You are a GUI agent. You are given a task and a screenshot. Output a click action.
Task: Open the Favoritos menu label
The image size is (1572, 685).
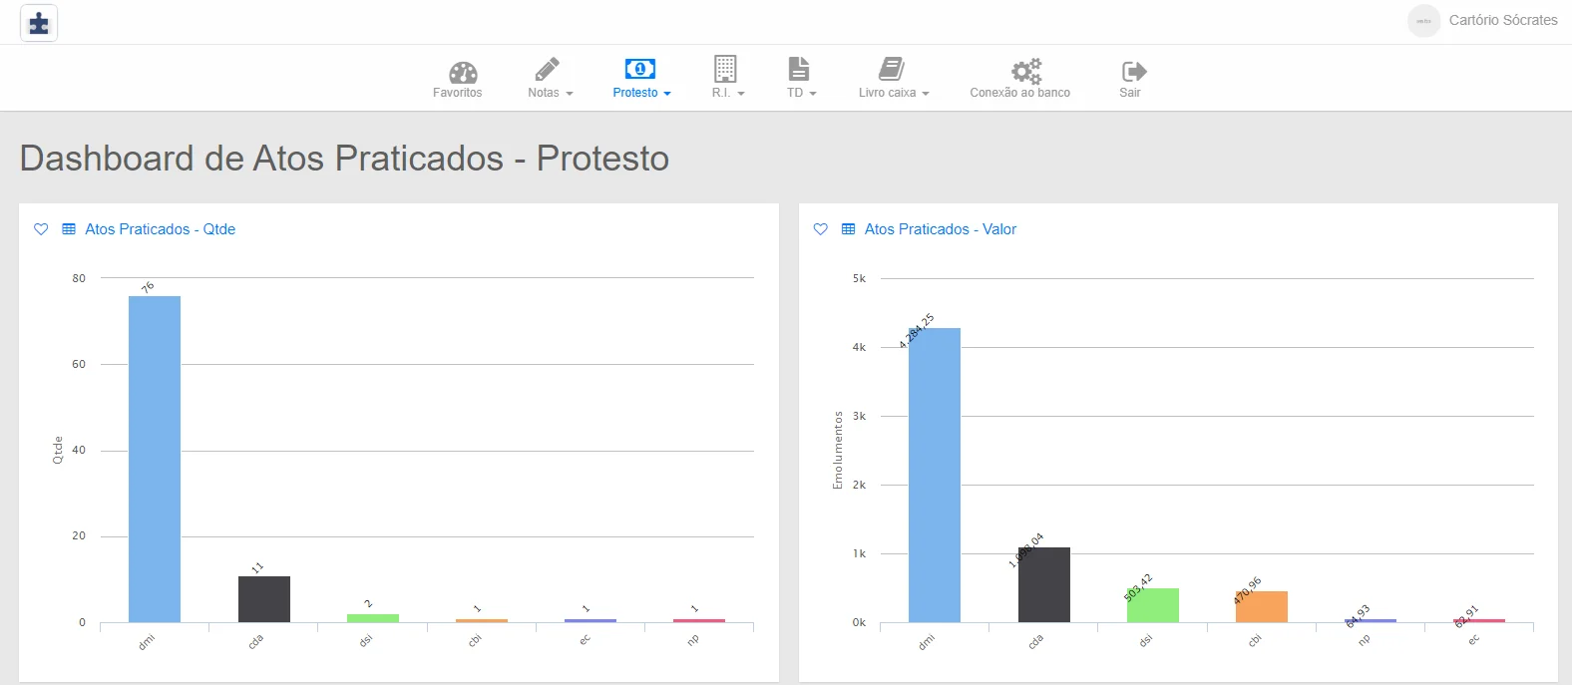tap(458, 93)
